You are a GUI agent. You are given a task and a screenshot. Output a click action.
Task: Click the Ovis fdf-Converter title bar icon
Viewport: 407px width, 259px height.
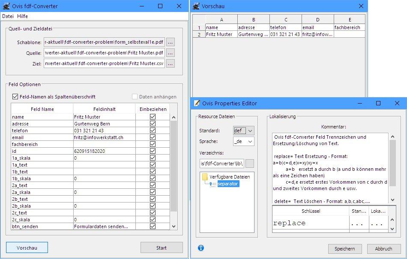6,6
